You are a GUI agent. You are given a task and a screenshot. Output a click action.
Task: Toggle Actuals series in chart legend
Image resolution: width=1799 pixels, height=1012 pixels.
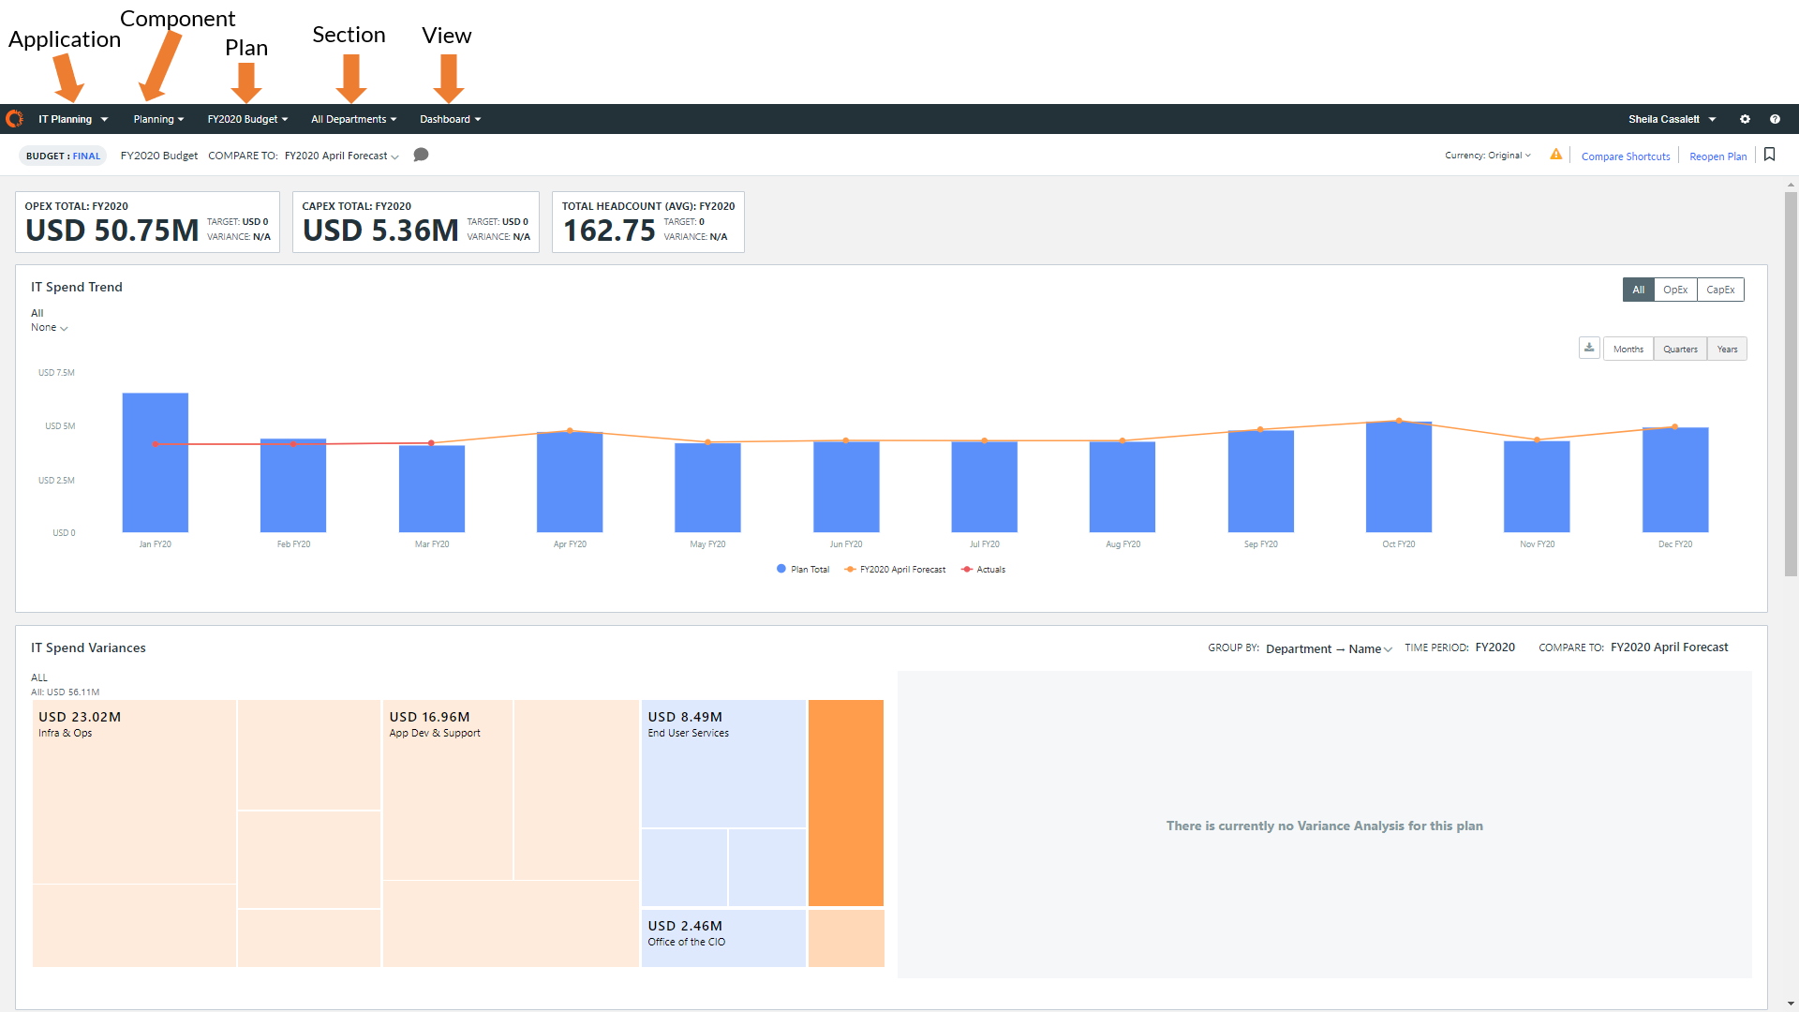[983, 570]
